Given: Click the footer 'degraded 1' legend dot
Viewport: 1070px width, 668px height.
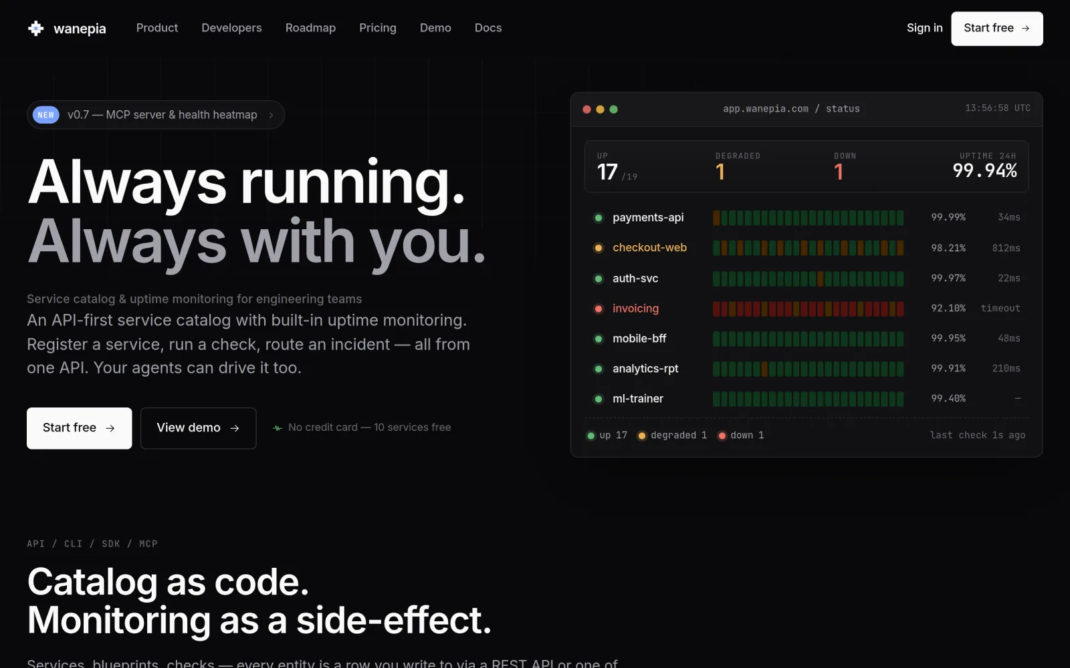Looking at the screenshot, I should [642, 436].
